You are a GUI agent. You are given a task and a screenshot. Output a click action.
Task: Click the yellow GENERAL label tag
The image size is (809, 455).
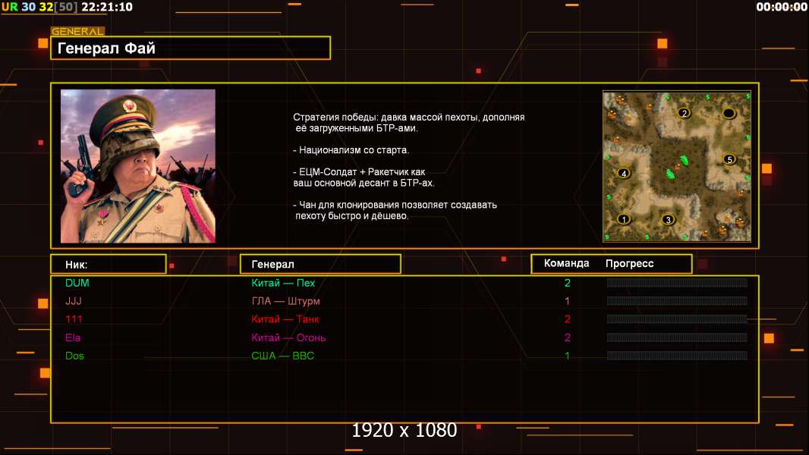coord(77,31)
